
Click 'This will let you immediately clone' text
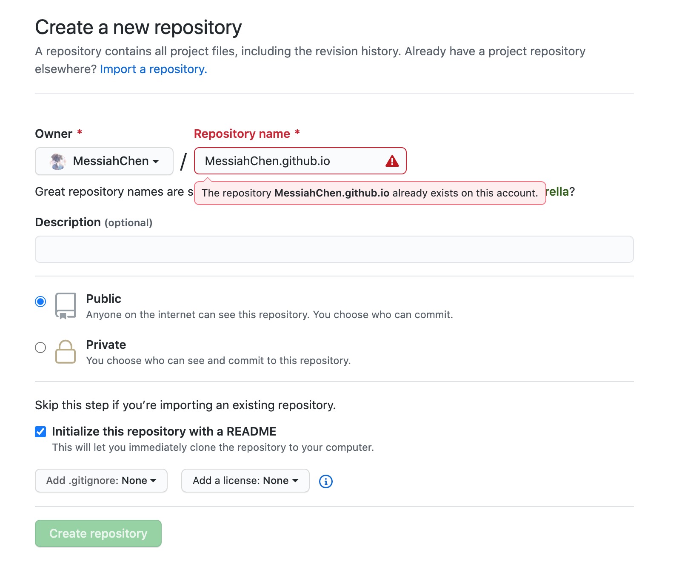pos(213,447)
